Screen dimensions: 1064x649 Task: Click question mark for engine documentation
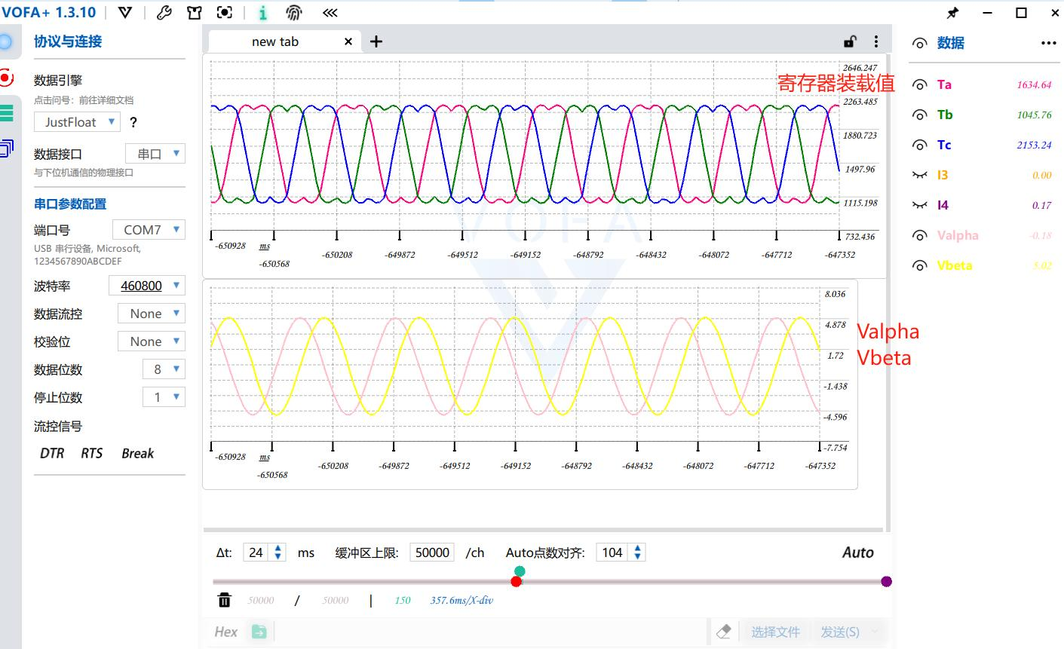coord(133,122)
